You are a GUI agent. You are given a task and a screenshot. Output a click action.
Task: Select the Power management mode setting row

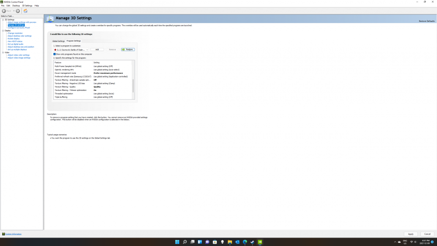(x=92, y=73)
